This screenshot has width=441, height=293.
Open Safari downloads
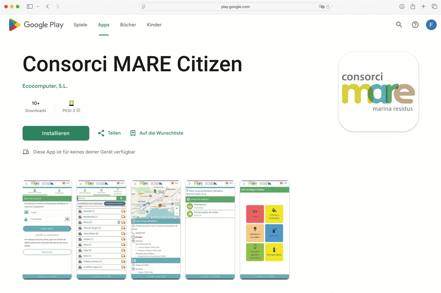[x=402, y=6]
